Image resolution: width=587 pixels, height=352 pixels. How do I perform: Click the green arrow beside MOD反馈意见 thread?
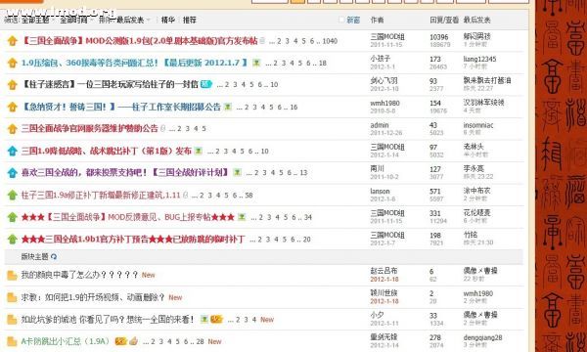[x=13, y=217]
